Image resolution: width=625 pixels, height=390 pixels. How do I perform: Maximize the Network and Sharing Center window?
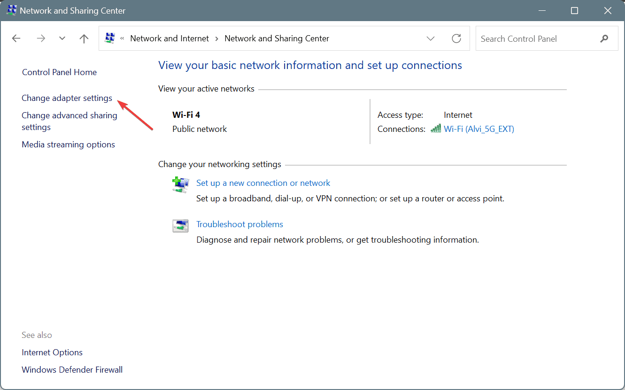tap(574, 10)
